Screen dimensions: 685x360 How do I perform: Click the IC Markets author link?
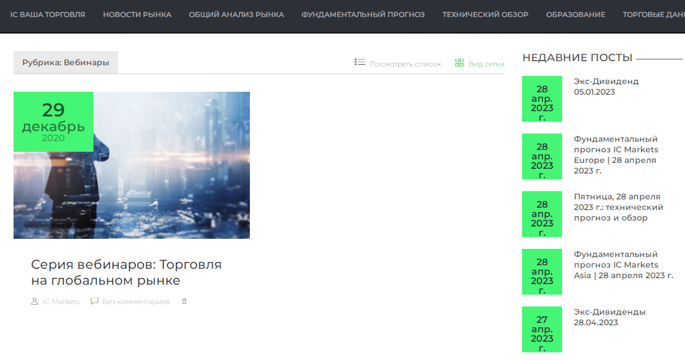[61, 301]
